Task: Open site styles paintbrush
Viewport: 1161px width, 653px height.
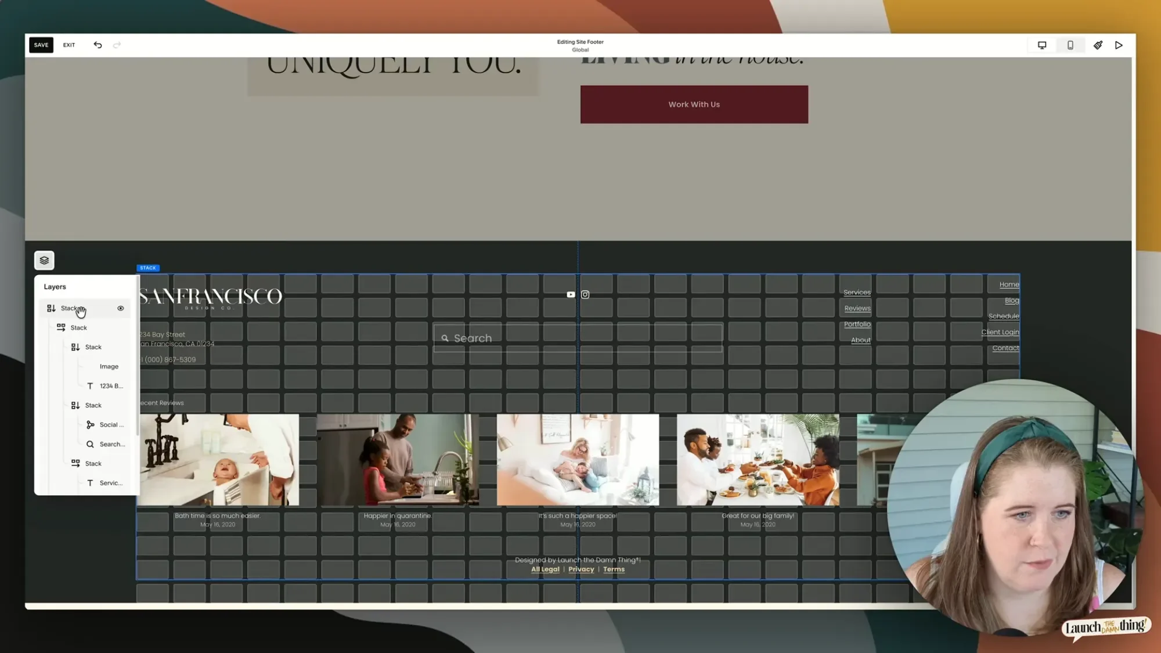Action: (1098, 45)
